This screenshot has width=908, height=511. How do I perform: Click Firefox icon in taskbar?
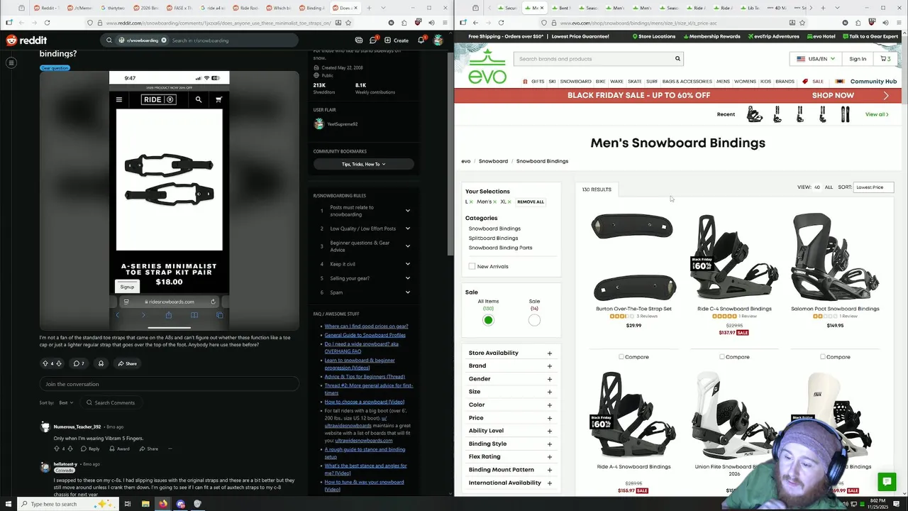point(163,504)
